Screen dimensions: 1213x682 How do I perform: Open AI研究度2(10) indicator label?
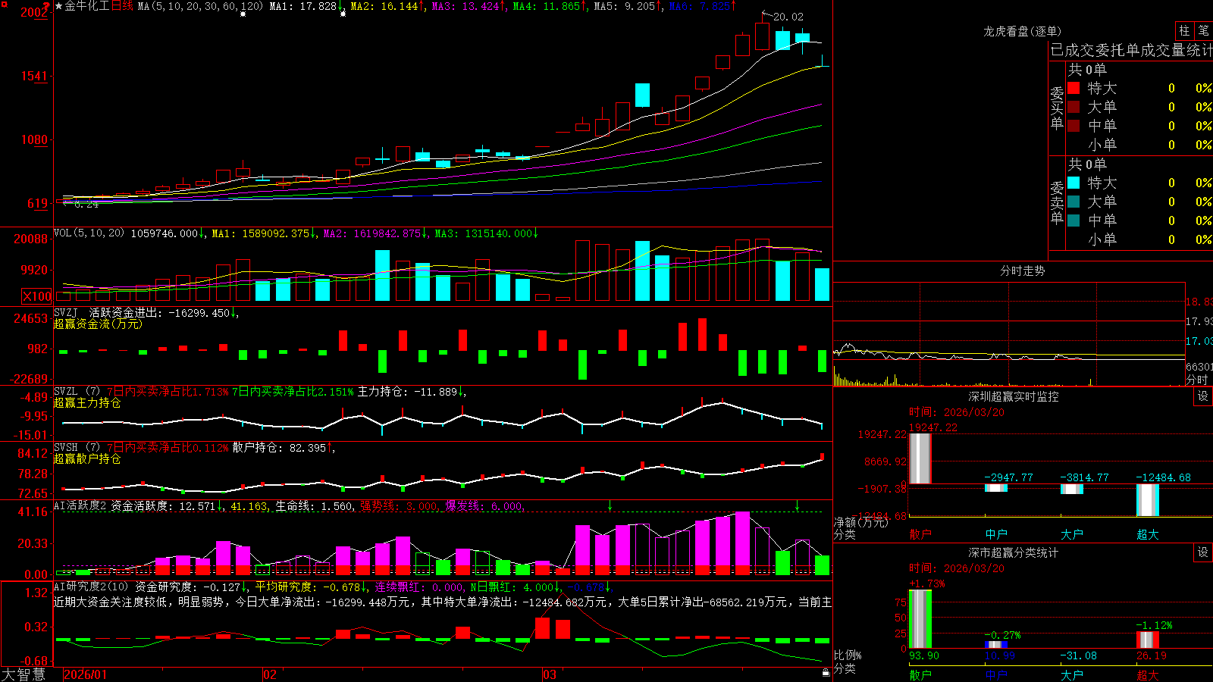(x=91, y=587)
